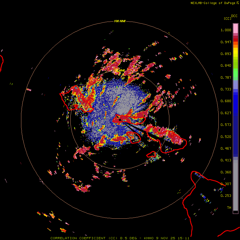Select the 0.893 legend value
Viewport: 240px width, 240px height.
pos(226,54)
